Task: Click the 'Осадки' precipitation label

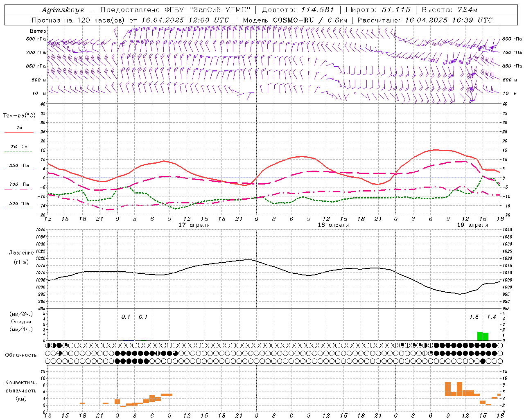Action: 21,322
